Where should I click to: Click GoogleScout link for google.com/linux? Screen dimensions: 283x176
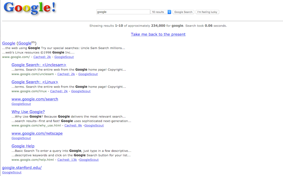coord(81,91)
